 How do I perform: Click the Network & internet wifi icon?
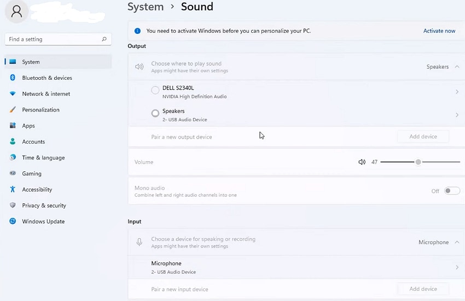click(13, 94)
